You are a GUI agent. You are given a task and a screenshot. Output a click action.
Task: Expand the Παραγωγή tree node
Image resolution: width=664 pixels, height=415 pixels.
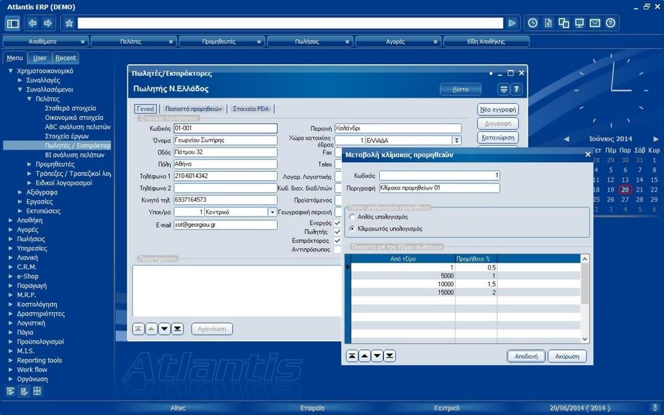(10, 285)
